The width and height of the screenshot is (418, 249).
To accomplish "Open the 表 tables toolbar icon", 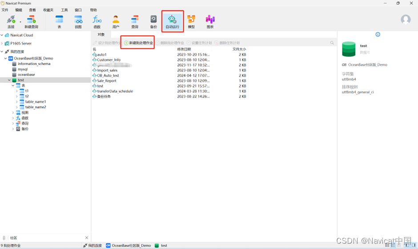I will [59, 22].
